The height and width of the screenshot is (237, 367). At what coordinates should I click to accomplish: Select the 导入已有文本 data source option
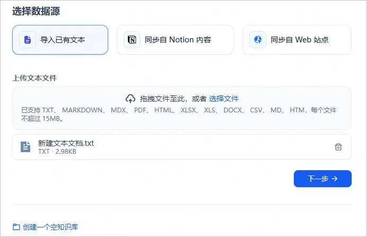click(60, 40)
